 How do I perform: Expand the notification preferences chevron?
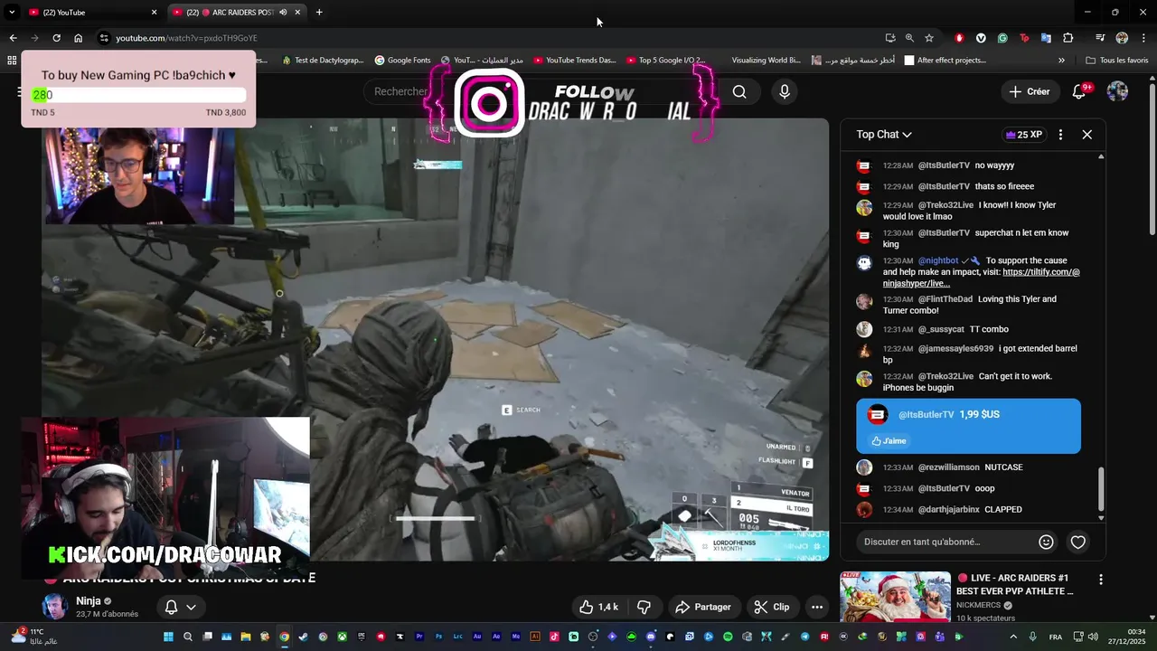click(x=191, y=607)
